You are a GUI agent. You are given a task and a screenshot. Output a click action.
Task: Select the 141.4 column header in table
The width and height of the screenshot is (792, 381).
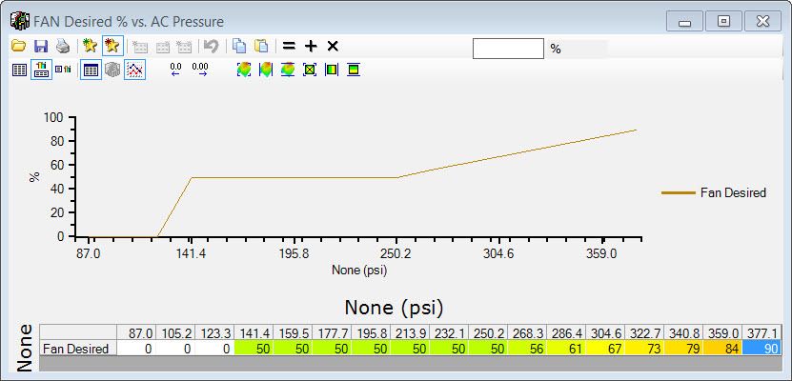point(254,333)
